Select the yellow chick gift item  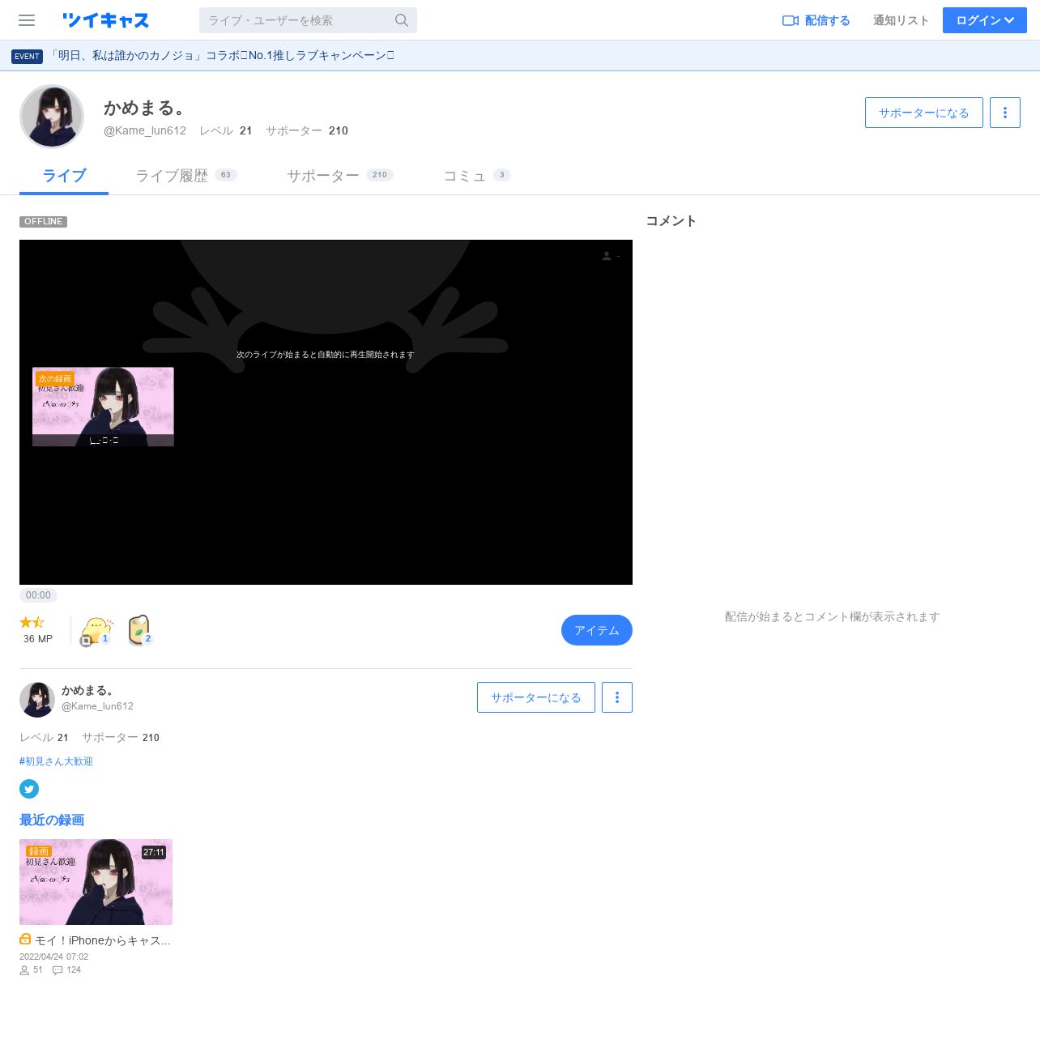click(96, 631)
